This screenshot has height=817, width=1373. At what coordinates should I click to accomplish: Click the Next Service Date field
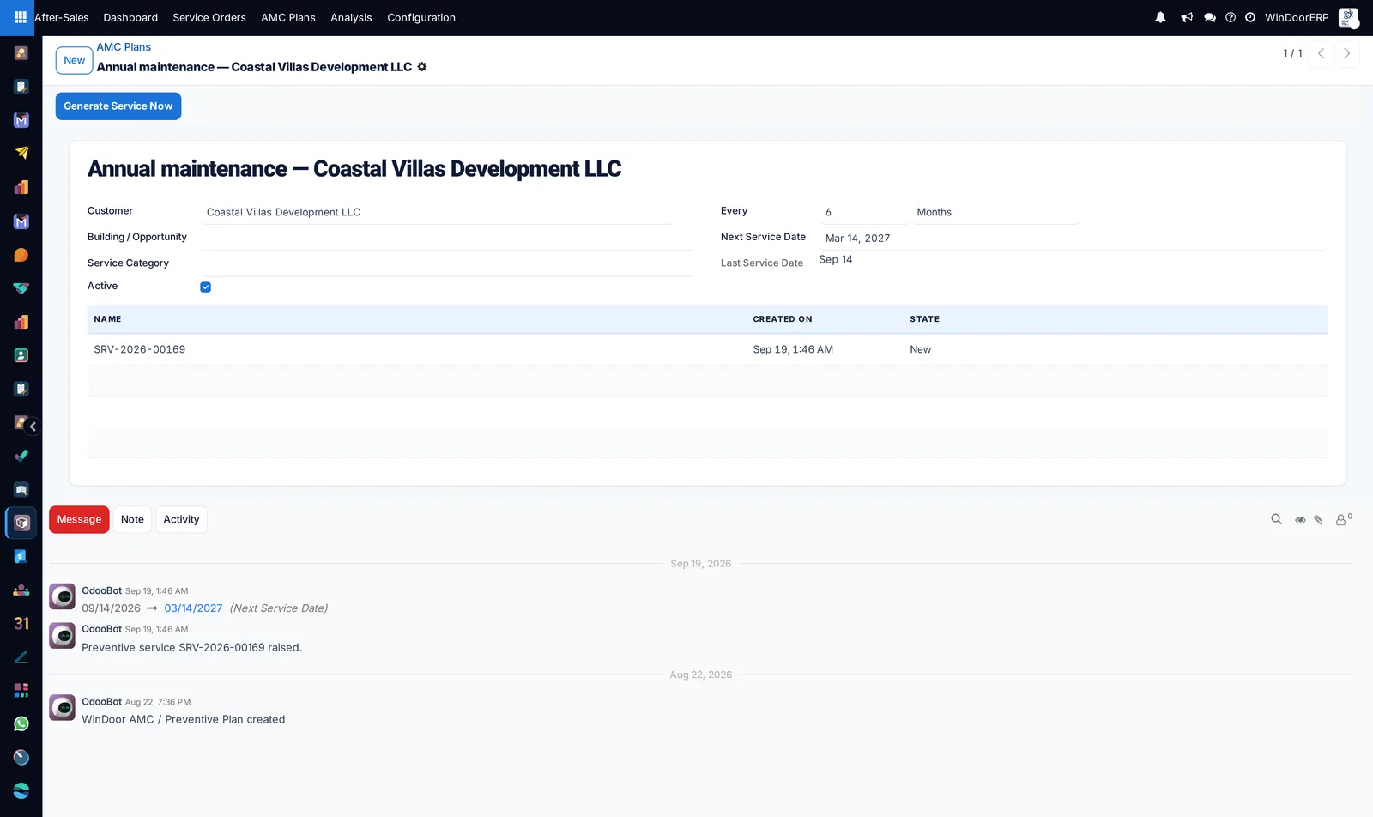click(1073, 239)
